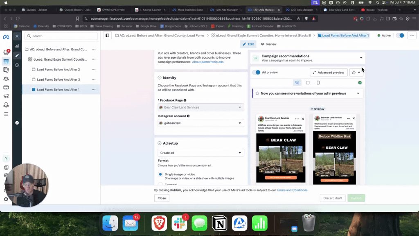Select mobile phone preview icon
Viewport: 419px width, 236px height.
(318, 83)
